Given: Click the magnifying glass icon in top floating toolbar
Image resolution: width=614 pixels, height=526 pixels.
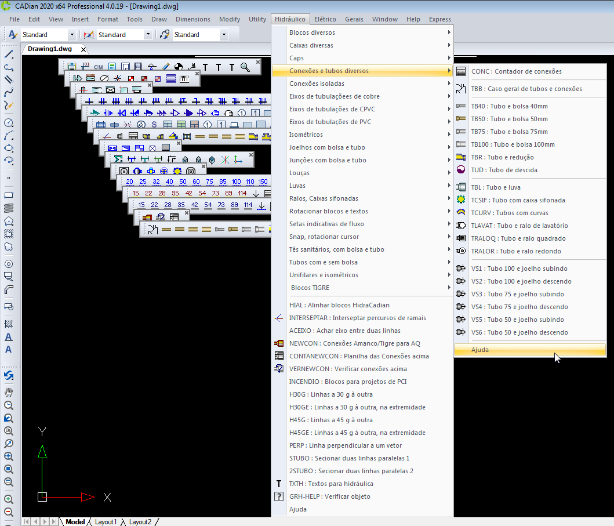Looking at the screenshot, I should click(x=245, y=67).
